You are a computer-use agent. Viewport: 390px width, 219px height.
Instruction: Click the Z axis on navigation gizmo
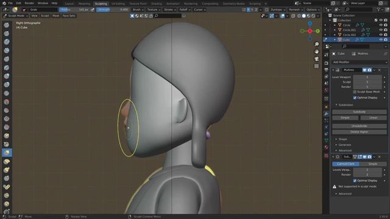[310, 24]
